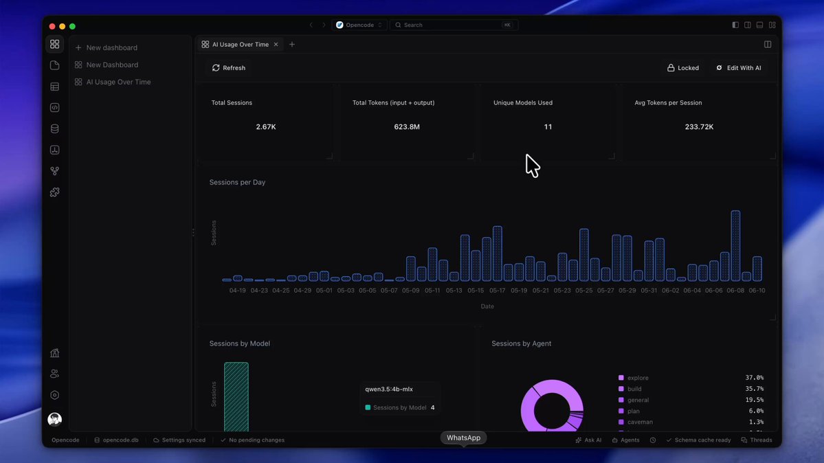
Task: Close the AI Usage Over Time tab
Action: tap(276, 45)
